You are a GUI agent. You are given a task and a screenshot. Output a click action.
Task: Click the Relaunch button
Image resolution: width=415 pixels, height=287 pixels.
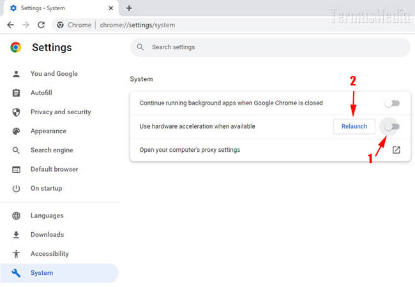click(x=354, y=126)
